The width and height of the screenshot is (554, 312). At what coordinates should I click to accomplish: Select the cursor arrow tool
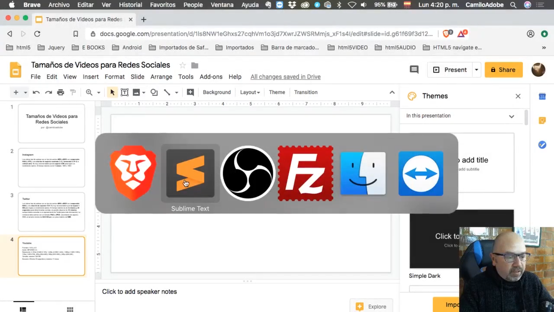[112, 92]
